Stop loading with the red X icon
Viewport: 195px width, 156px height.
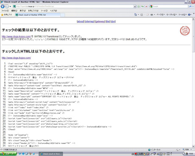[146, 6]
